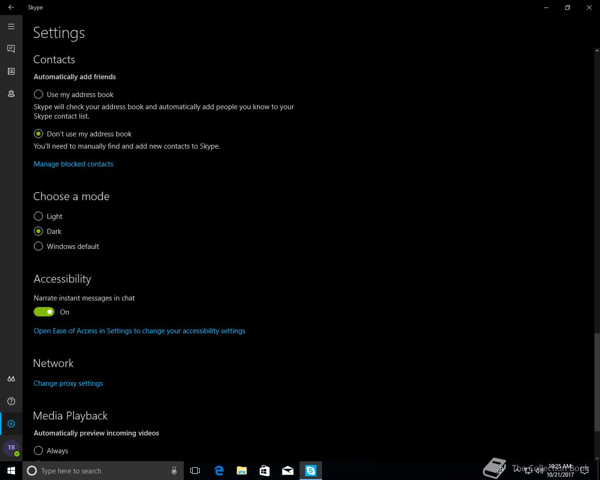Viewport: 600px width, 480px height.
Task: Click 'Automatically add friends' label
Action: [75, 77]
